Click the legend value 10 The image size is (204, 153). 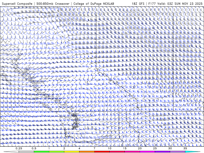pyautogui.click(x=110, y=148)
